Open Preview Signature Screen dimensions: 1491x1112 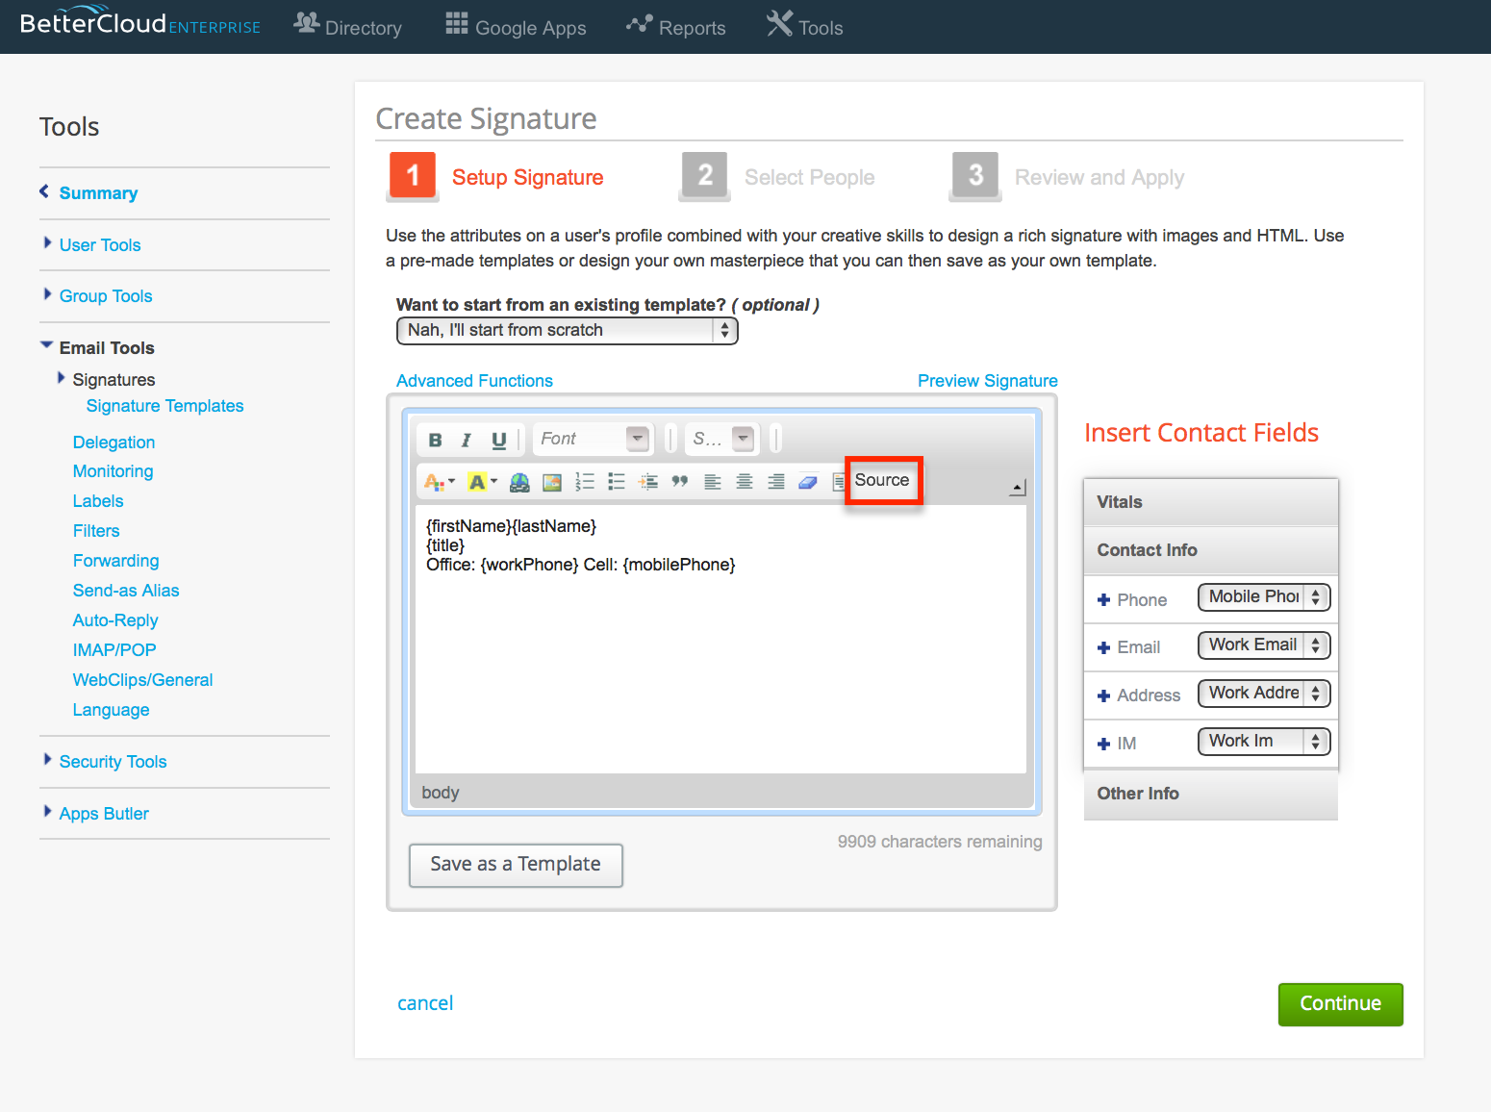pos(987,380)
